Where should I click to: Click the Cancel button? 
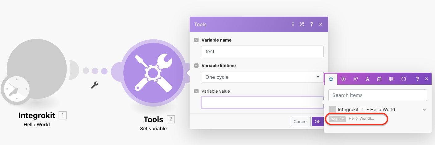coord(300,122)
